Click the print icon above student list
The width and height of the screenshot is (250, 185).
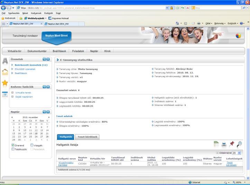[224, 144]
